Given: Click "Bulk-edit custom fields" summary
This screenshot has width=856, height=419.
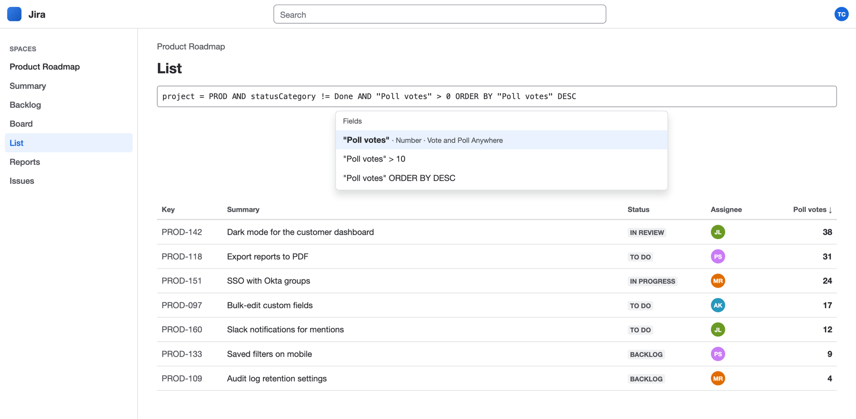Looking at the screenshot, I should [x=270, y=305].
